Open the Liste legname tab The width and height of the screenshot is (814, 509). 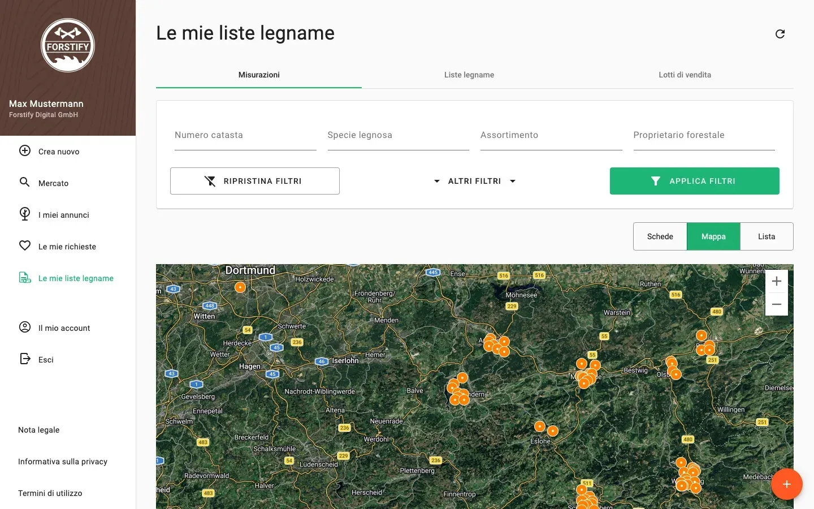pyautogui.click(x=469, y=75)
